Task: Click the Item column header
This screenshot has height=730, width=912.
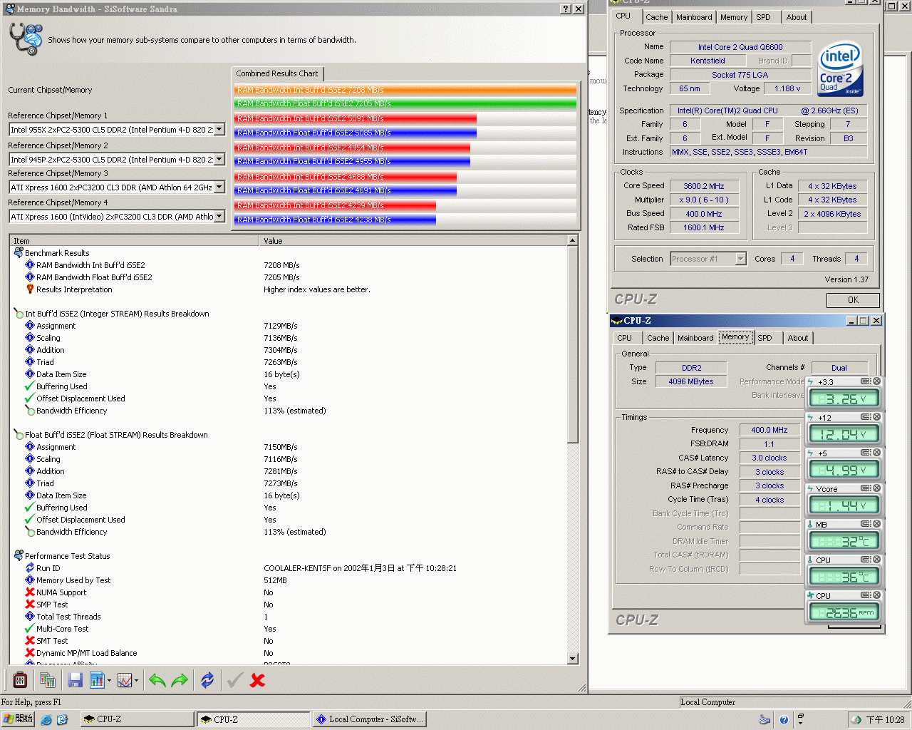Action: 134,241
